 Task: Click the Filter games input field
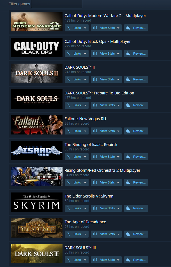pos(57,4)
